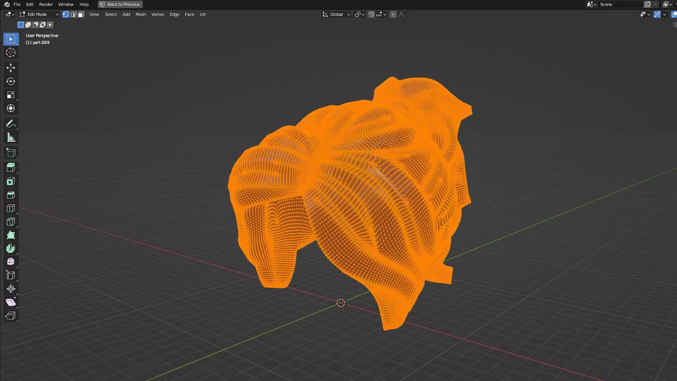The width and height of the screenshot is (677, 381).
Task: Open pivot point dropdown
Action: click(x=359, y=14)
